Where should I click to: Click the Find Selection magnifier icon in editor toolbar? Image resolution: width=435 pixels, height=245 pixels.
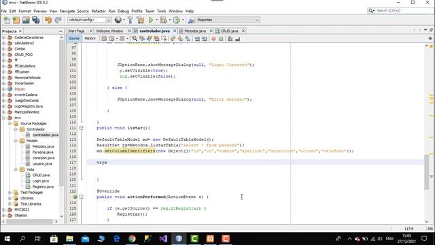coord(135,39)
